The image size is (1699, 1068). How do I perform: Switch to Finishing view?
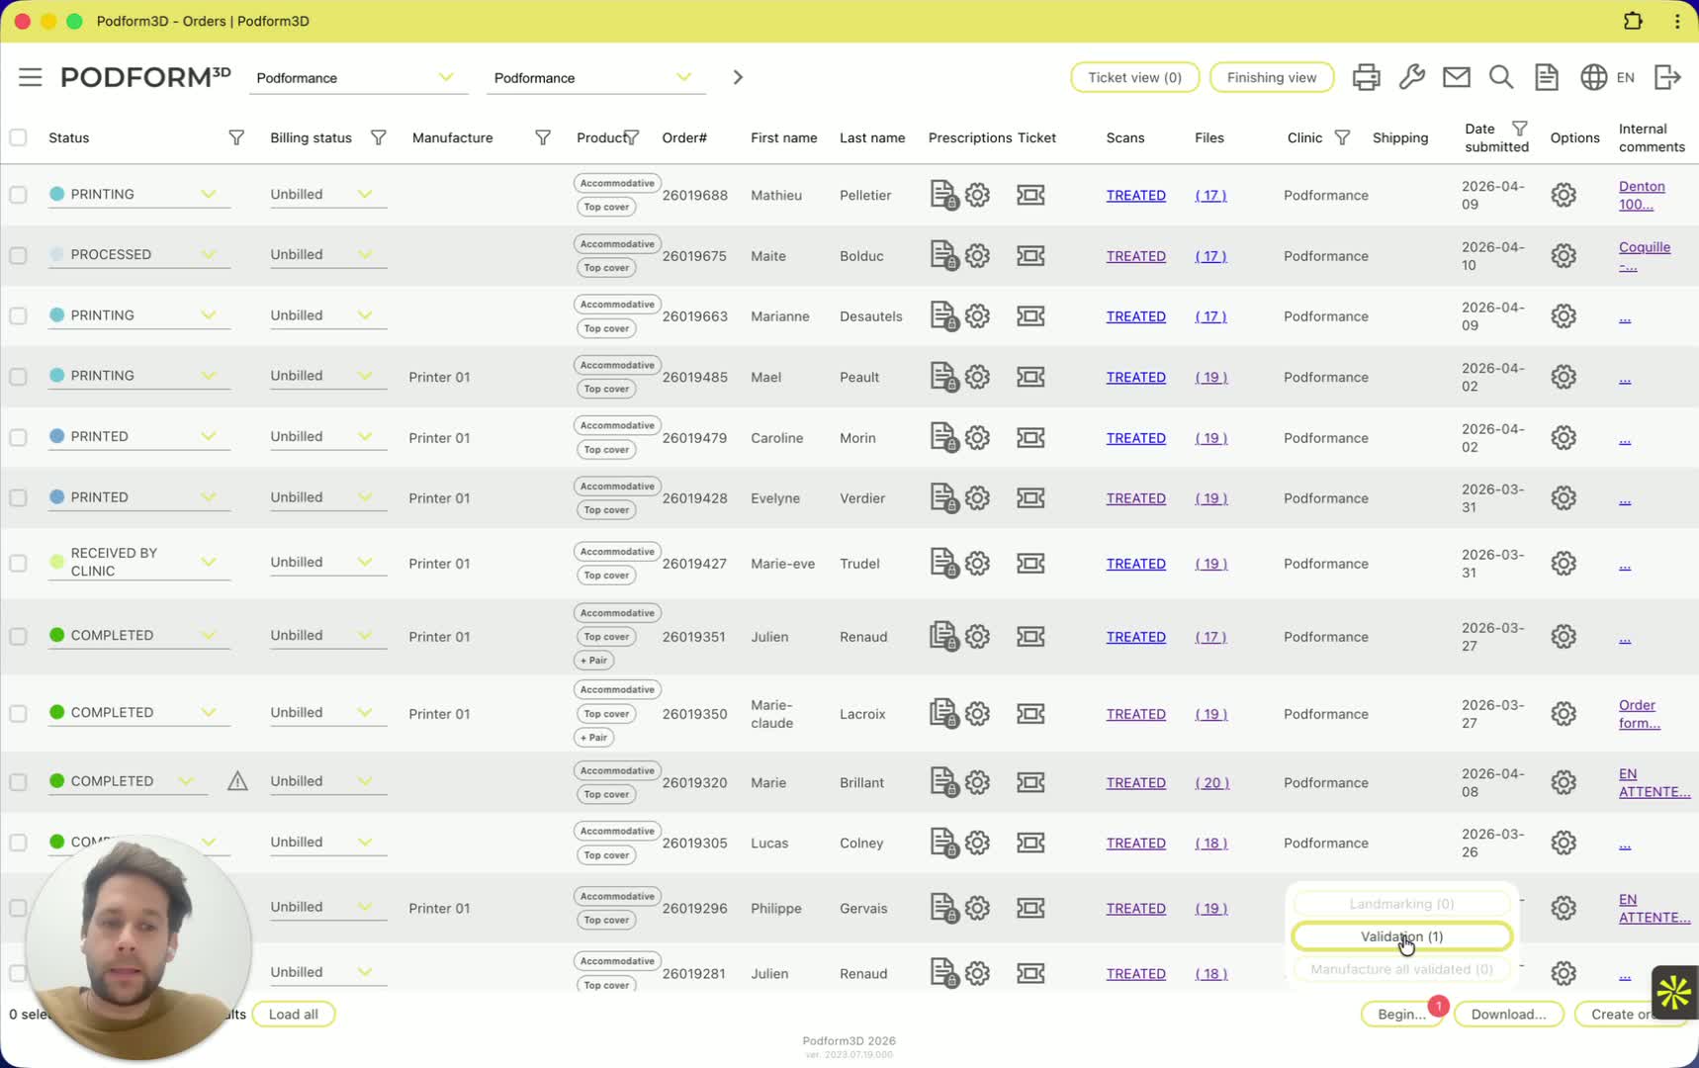1271,77
